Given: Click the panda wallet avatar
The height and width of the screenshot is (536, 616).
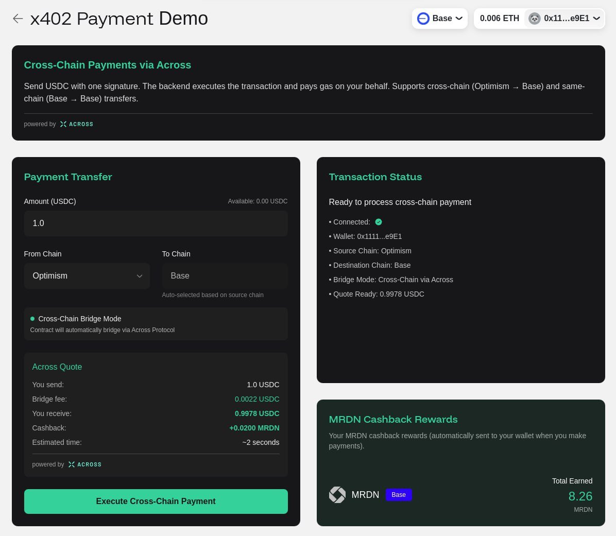Looking at the screenshot, I should [534, 19].
